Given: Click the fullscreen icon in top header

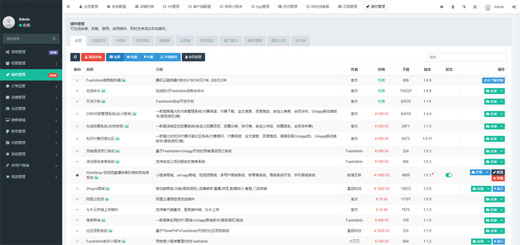Looking at the screenshot, I should (x=475, y=7).
